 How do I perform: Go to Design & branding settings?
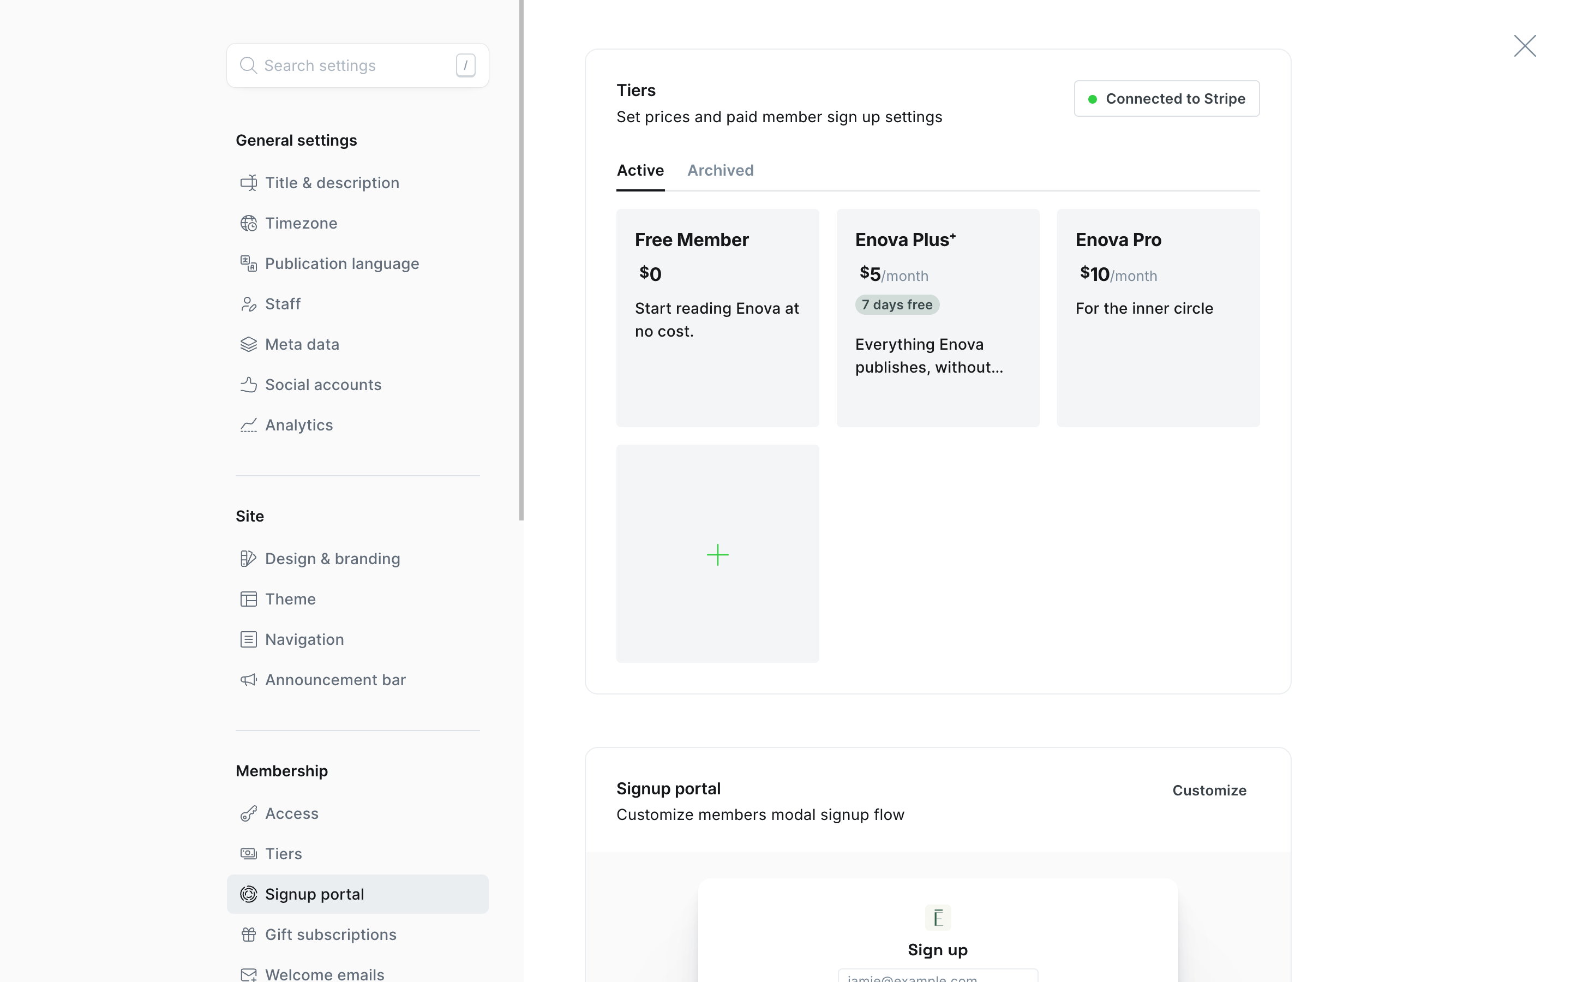[358, 559]
